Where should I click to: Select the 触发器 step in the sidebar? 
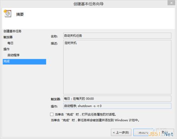pyautogui.click(x=8, y=37)
